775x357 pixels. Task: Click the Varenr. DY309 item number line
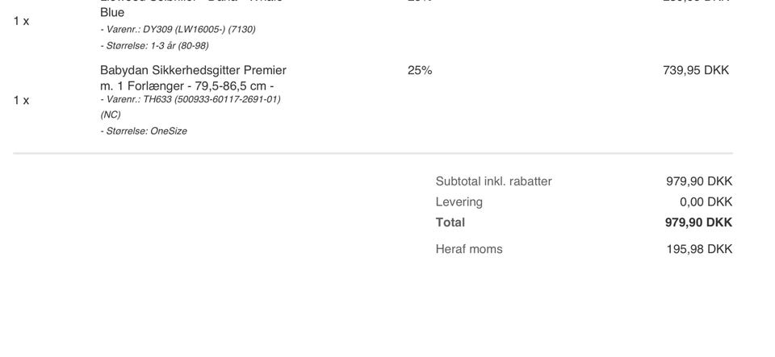coord(178,30)
